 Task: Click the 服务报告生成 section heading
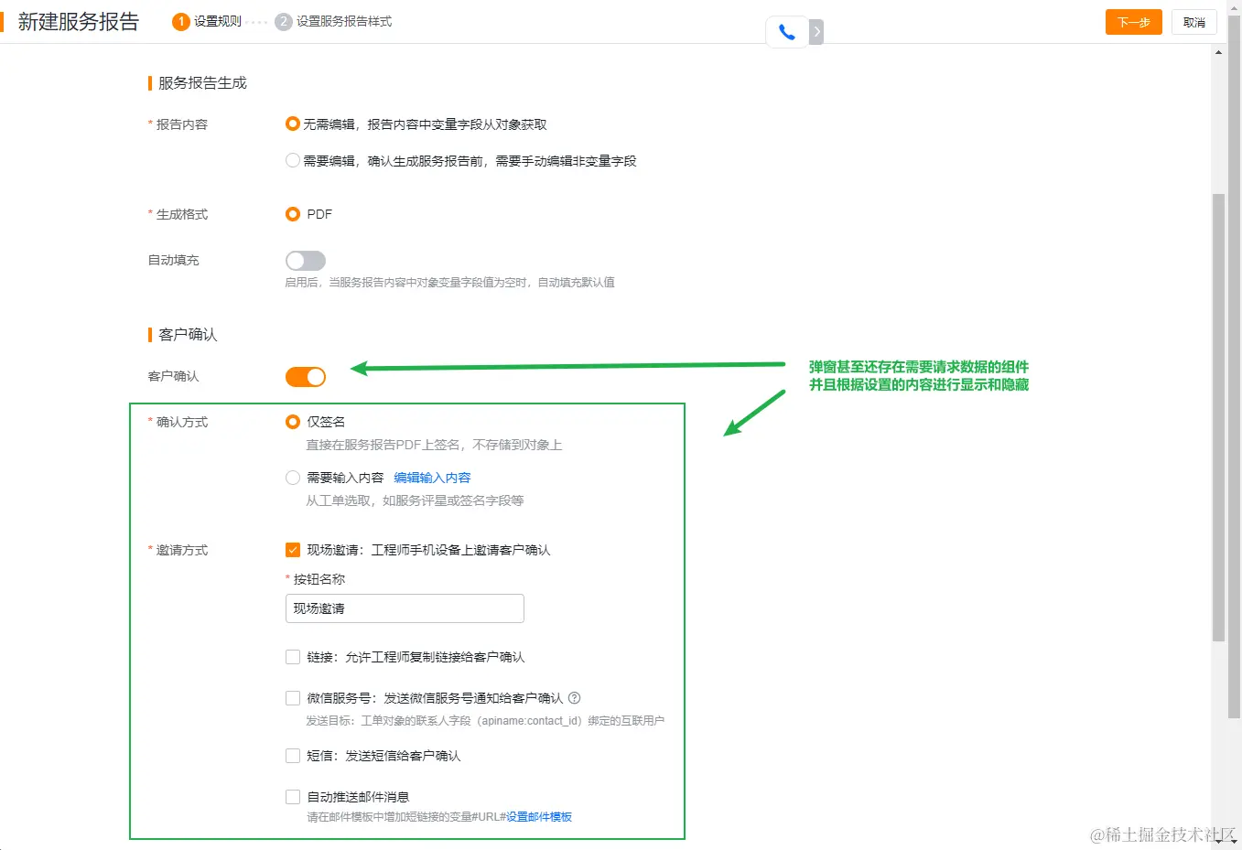[x=202, y=83]
